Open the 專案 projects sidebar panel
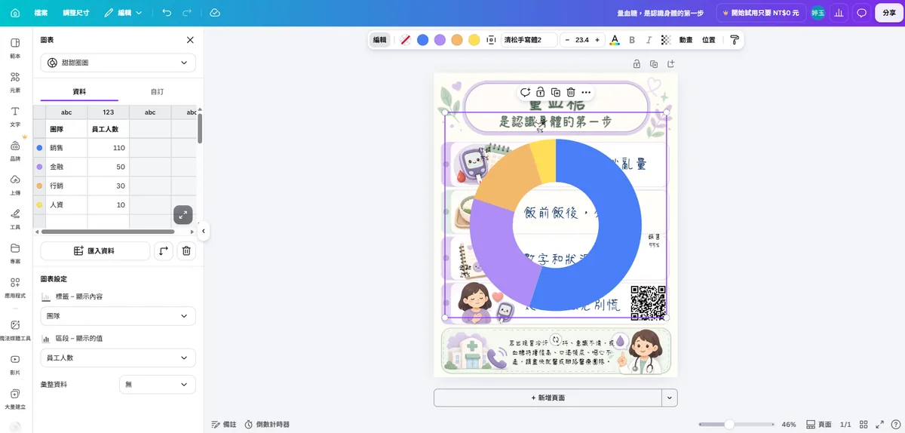Viewport: 905px width, 433px height. click(15, 253)
